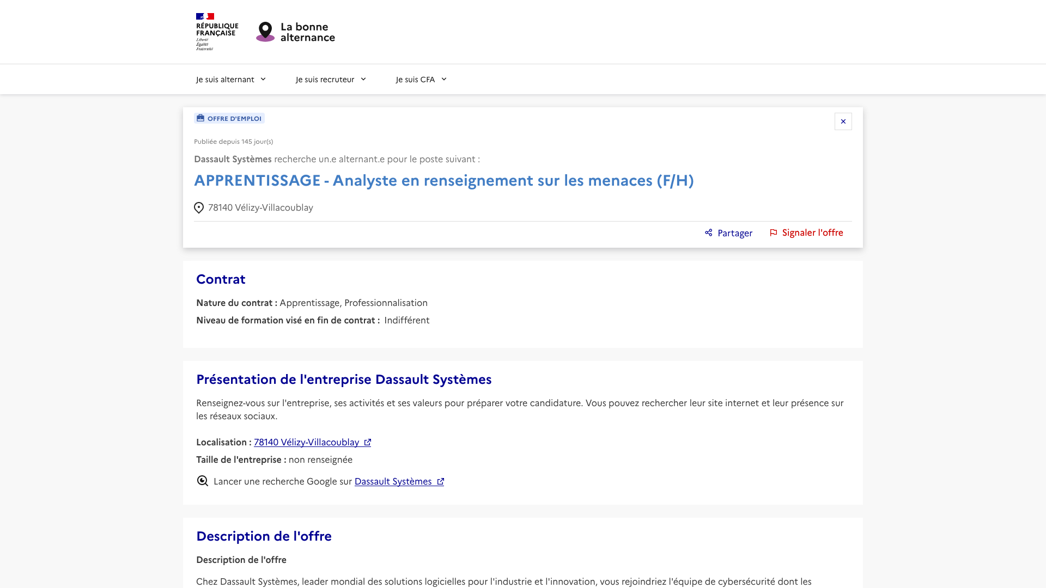Click the Indifférent training level value

coord(406,320)
